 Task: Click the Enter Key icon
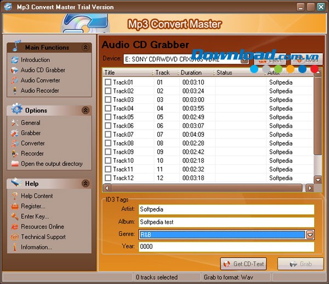(x=15, y=216)
